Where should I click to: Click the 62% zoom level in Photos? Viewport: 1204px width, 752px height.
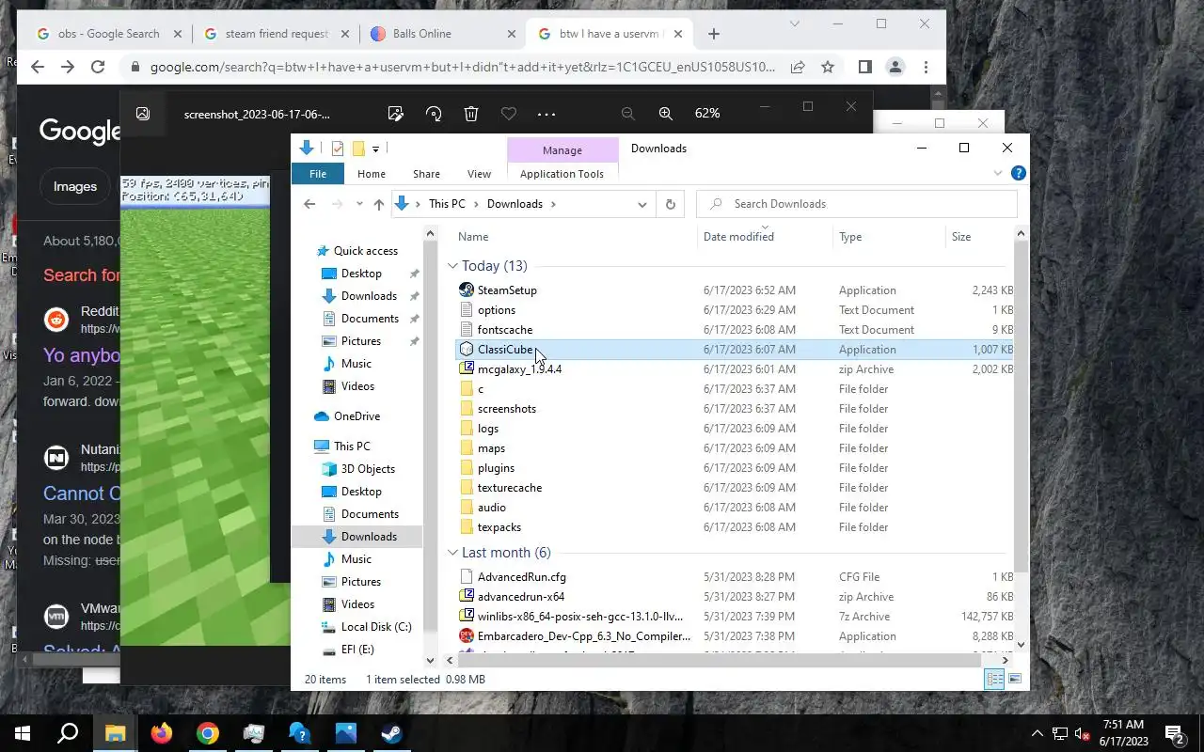point(707,113)
